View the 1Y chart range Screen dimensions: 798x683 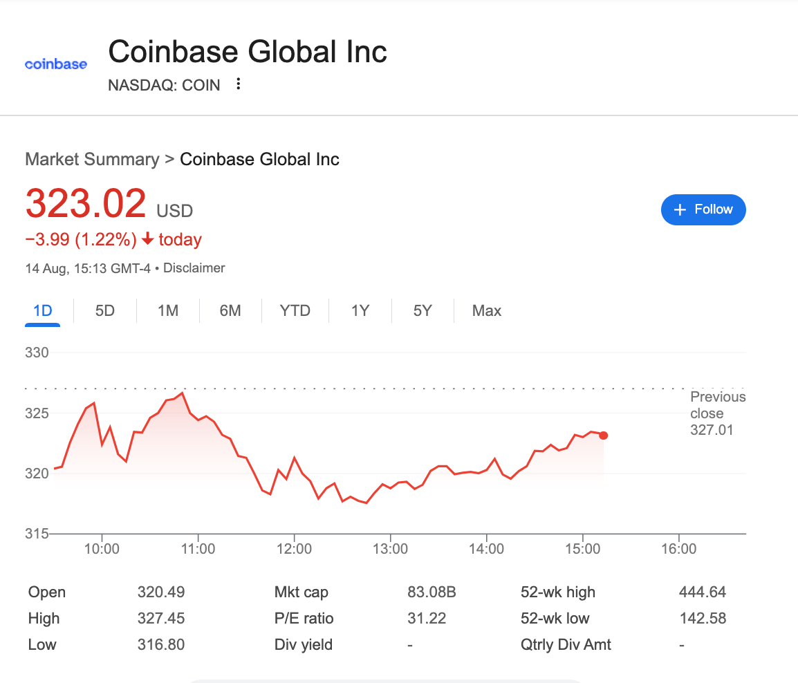[360, 311]
